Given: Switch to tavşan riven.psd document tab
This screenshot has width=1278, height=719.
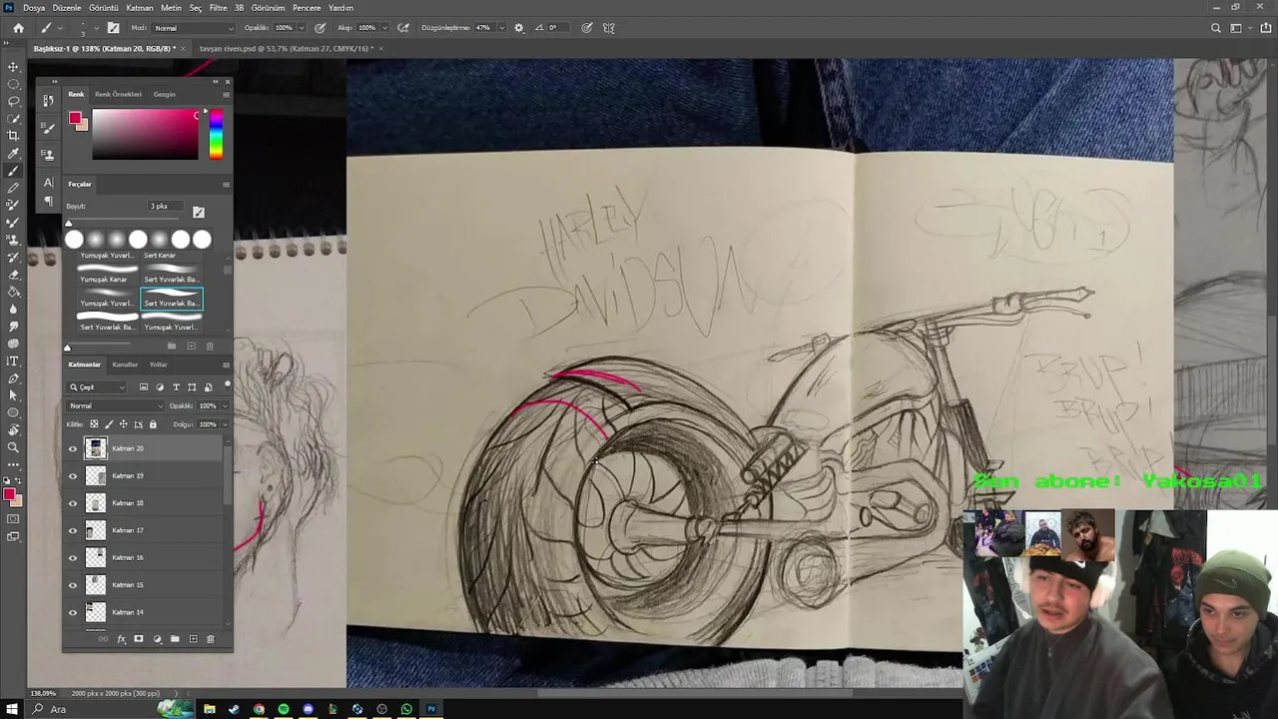Looking at the screenshot, I should 285,48.
